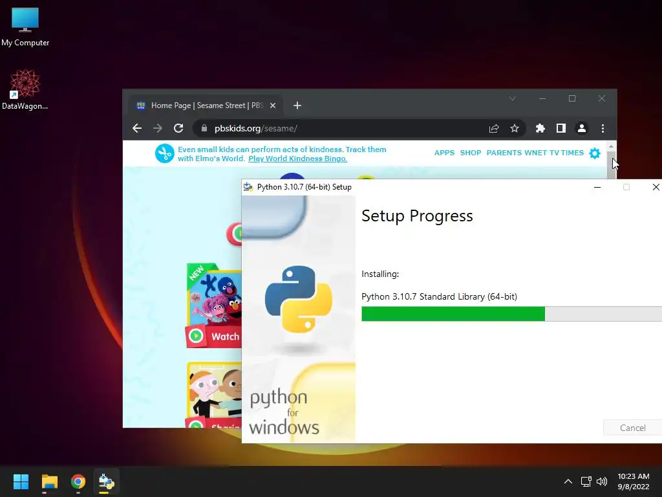Follow the Play World Kindness Bingo link
Viewport: 662px width, 497px height.
(x=297, y=159)
